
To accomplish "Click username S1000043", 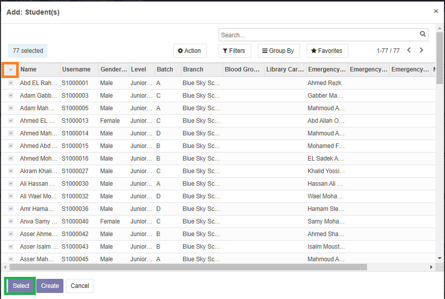I will point(75,247).
